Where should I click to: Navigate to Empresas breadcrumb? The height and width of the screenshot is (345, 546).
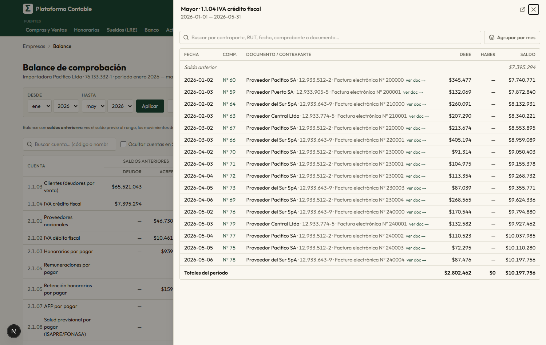click(x=34, y=46)
